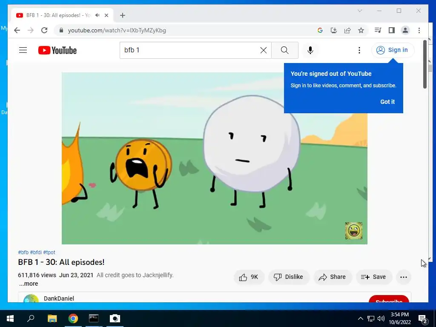Like the video with thumbs-up 9K
436x327 pixels.
[x=249, y=277]
